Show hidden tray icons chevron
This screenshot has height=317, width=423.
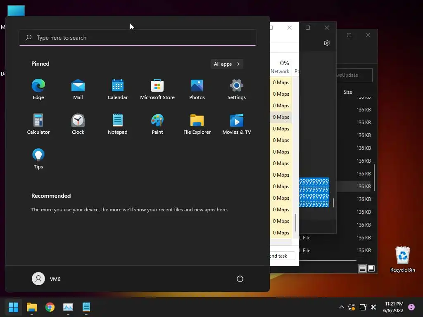tap(341, 307)
